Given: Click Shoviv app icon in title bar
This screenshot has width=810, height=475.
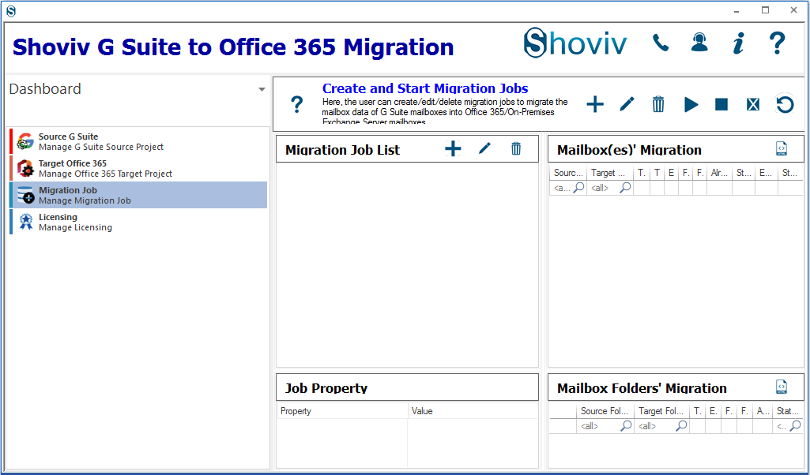Looking at the screenshot, I should tap(11, 11).
